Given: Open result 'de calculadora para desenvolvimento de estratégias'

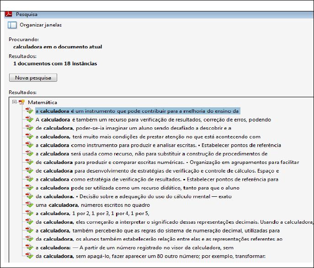Looking at the screenshot, I should pos(157,171).
